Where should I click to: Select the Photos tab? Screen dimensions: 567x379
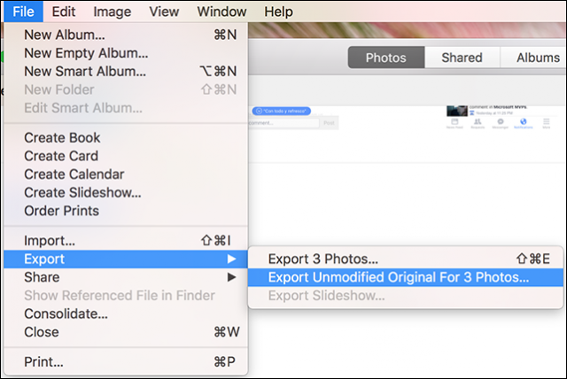385,58
